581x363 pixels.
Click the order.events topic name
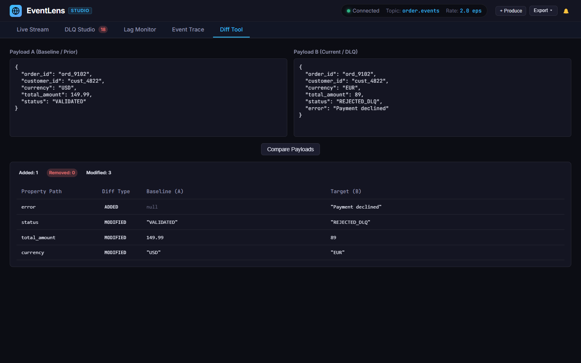pos(421,11)
